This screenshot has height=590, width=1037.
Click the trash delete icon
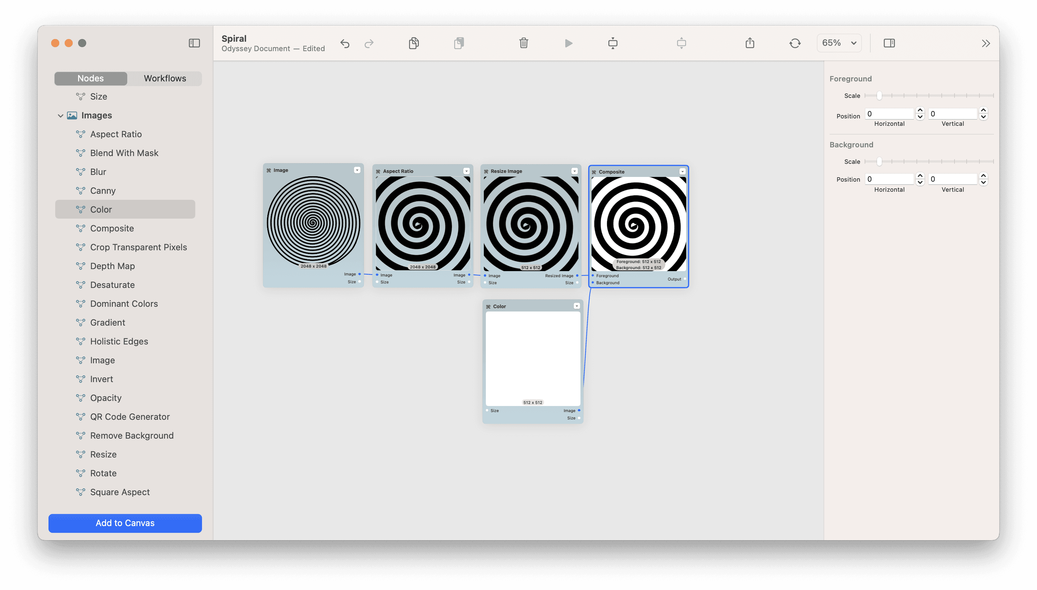coord(524,43)
